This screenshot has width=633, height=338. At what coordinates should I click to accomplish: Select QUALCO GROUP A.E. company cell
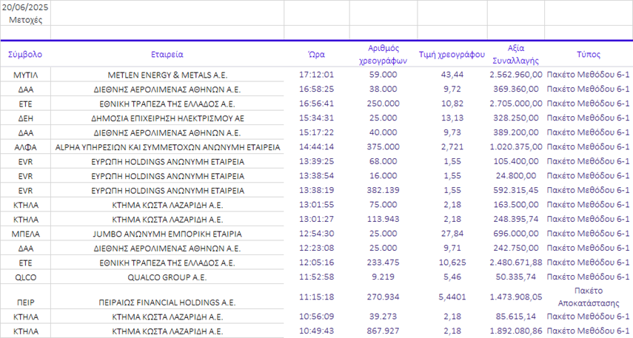point(167,277)
